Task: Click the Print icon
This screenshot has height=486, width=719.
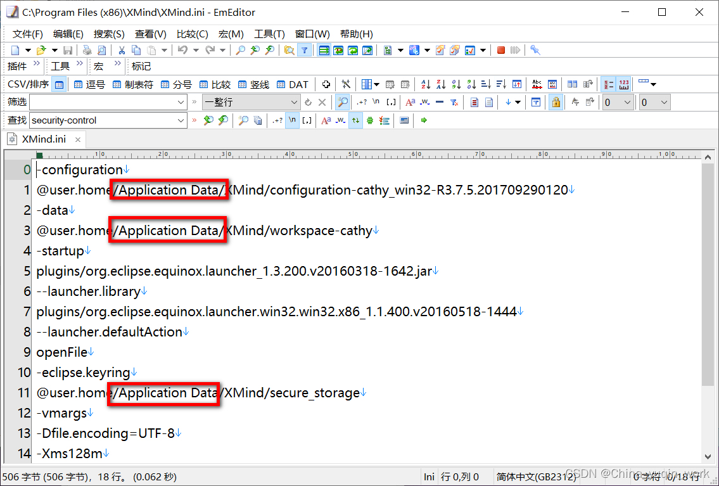Action: 87,50
